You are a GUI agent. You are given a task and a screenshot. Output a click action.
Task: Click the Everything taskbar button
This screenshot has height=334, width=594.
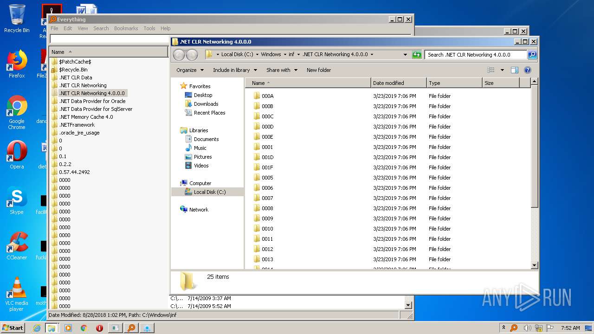pyautogui.click(x=131, y=328)
